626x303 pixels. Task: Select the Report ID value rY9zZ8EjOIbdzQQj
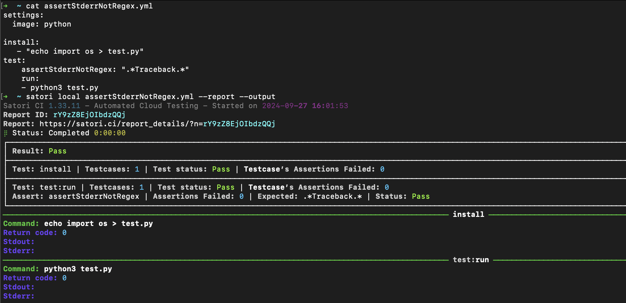(x=89, y=115)
